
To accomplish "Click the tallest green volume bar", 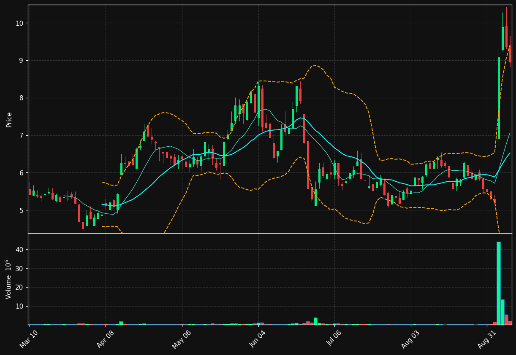I will [x=499, y=283].
